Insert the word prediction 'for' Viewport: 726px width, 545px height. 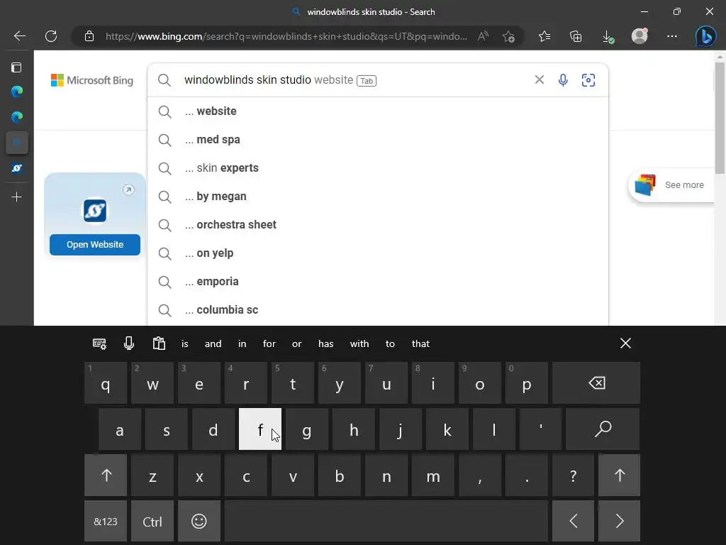[269, 344]
